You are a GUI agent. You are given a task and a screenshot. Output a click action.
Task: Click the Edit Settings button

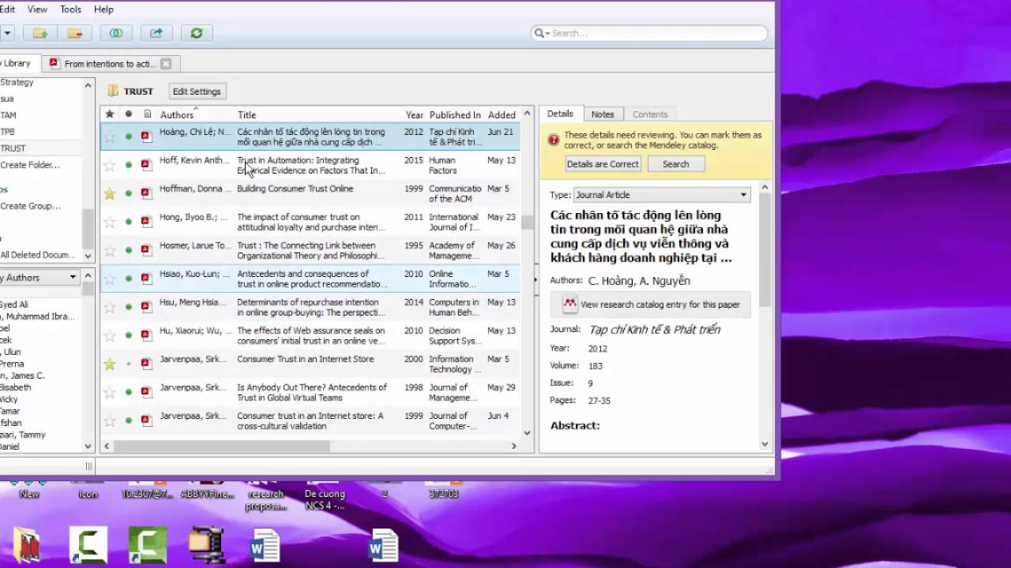197,92
